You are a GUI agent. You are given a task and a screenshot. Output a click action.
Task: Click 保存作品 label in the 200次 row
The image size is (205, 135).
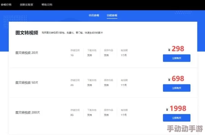click(x=108, y=110)
